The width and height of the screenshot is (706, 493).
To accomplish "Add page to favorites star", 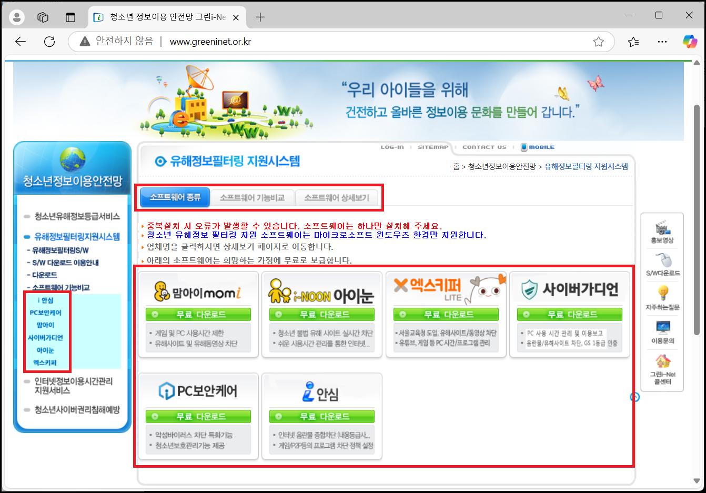I will (598, 42).
